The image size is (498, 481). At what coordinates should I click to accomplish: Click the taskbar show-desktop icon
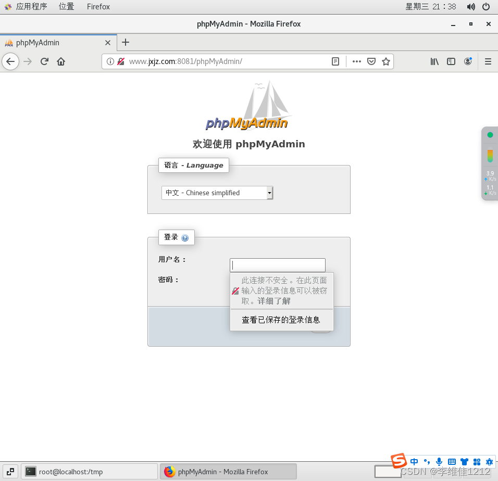10,472
